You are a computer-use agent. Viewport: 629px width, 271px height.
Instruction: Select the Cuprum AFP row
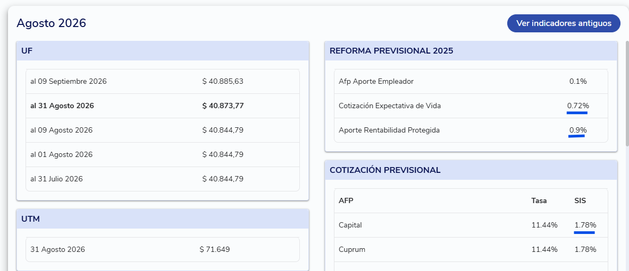coord(471,249)
